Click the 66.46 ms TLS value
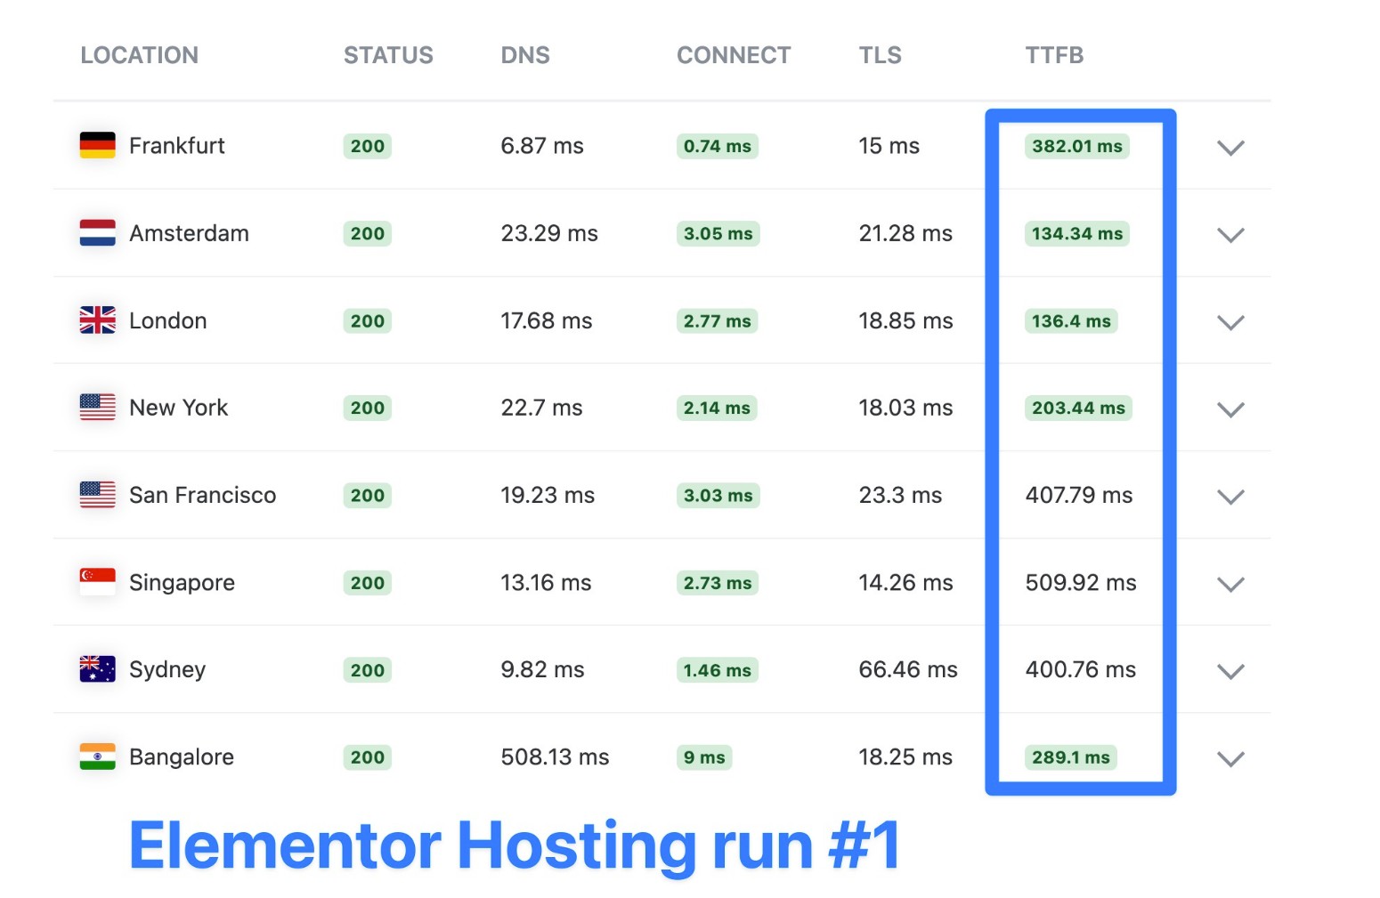Screen dimensions: 1380x898 908,669
